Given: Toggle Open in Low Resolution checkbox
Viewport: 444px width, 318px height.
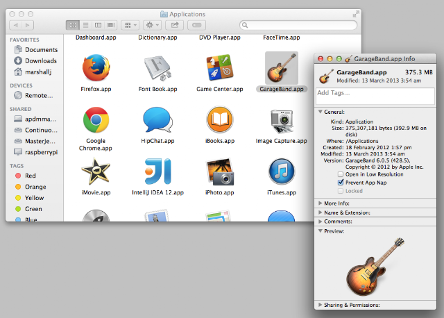Looking at the screenshot, I should (x=341, y=174).
